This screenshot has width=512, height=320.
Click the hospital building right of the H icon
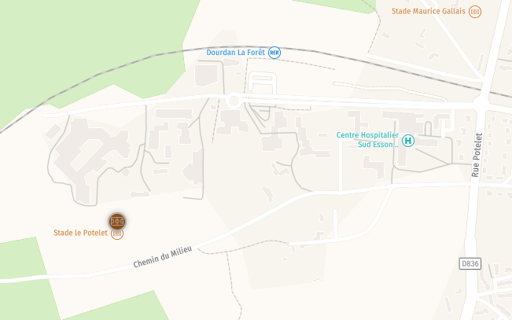(428, 142)
